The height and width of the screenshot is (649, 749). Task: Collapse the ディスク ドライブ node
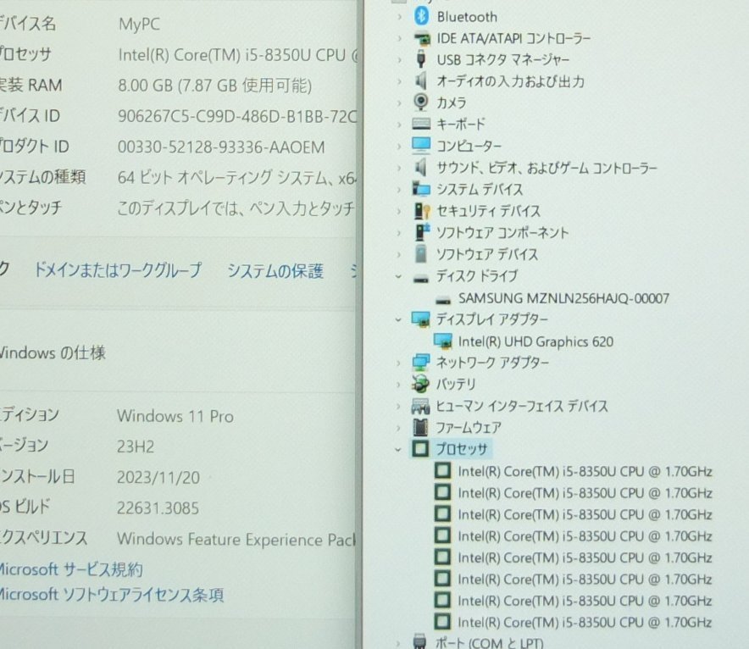point(398,276)
